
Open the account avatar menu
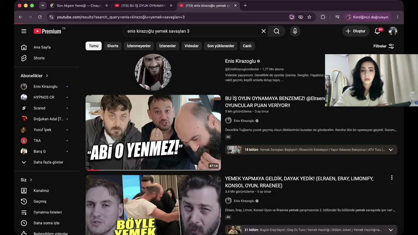[393, 31]
